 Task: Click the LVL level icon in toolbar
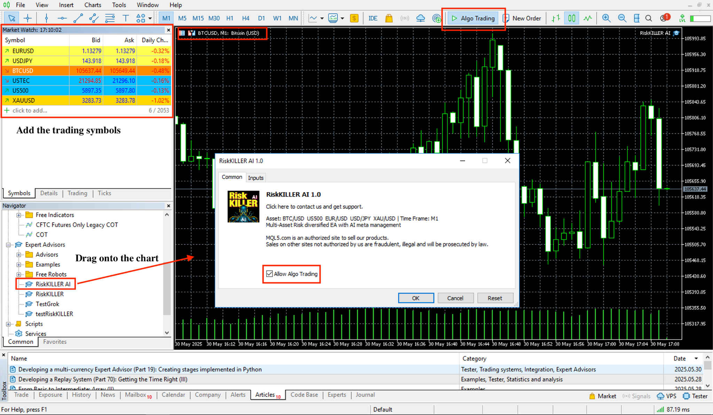coord(682,18)
